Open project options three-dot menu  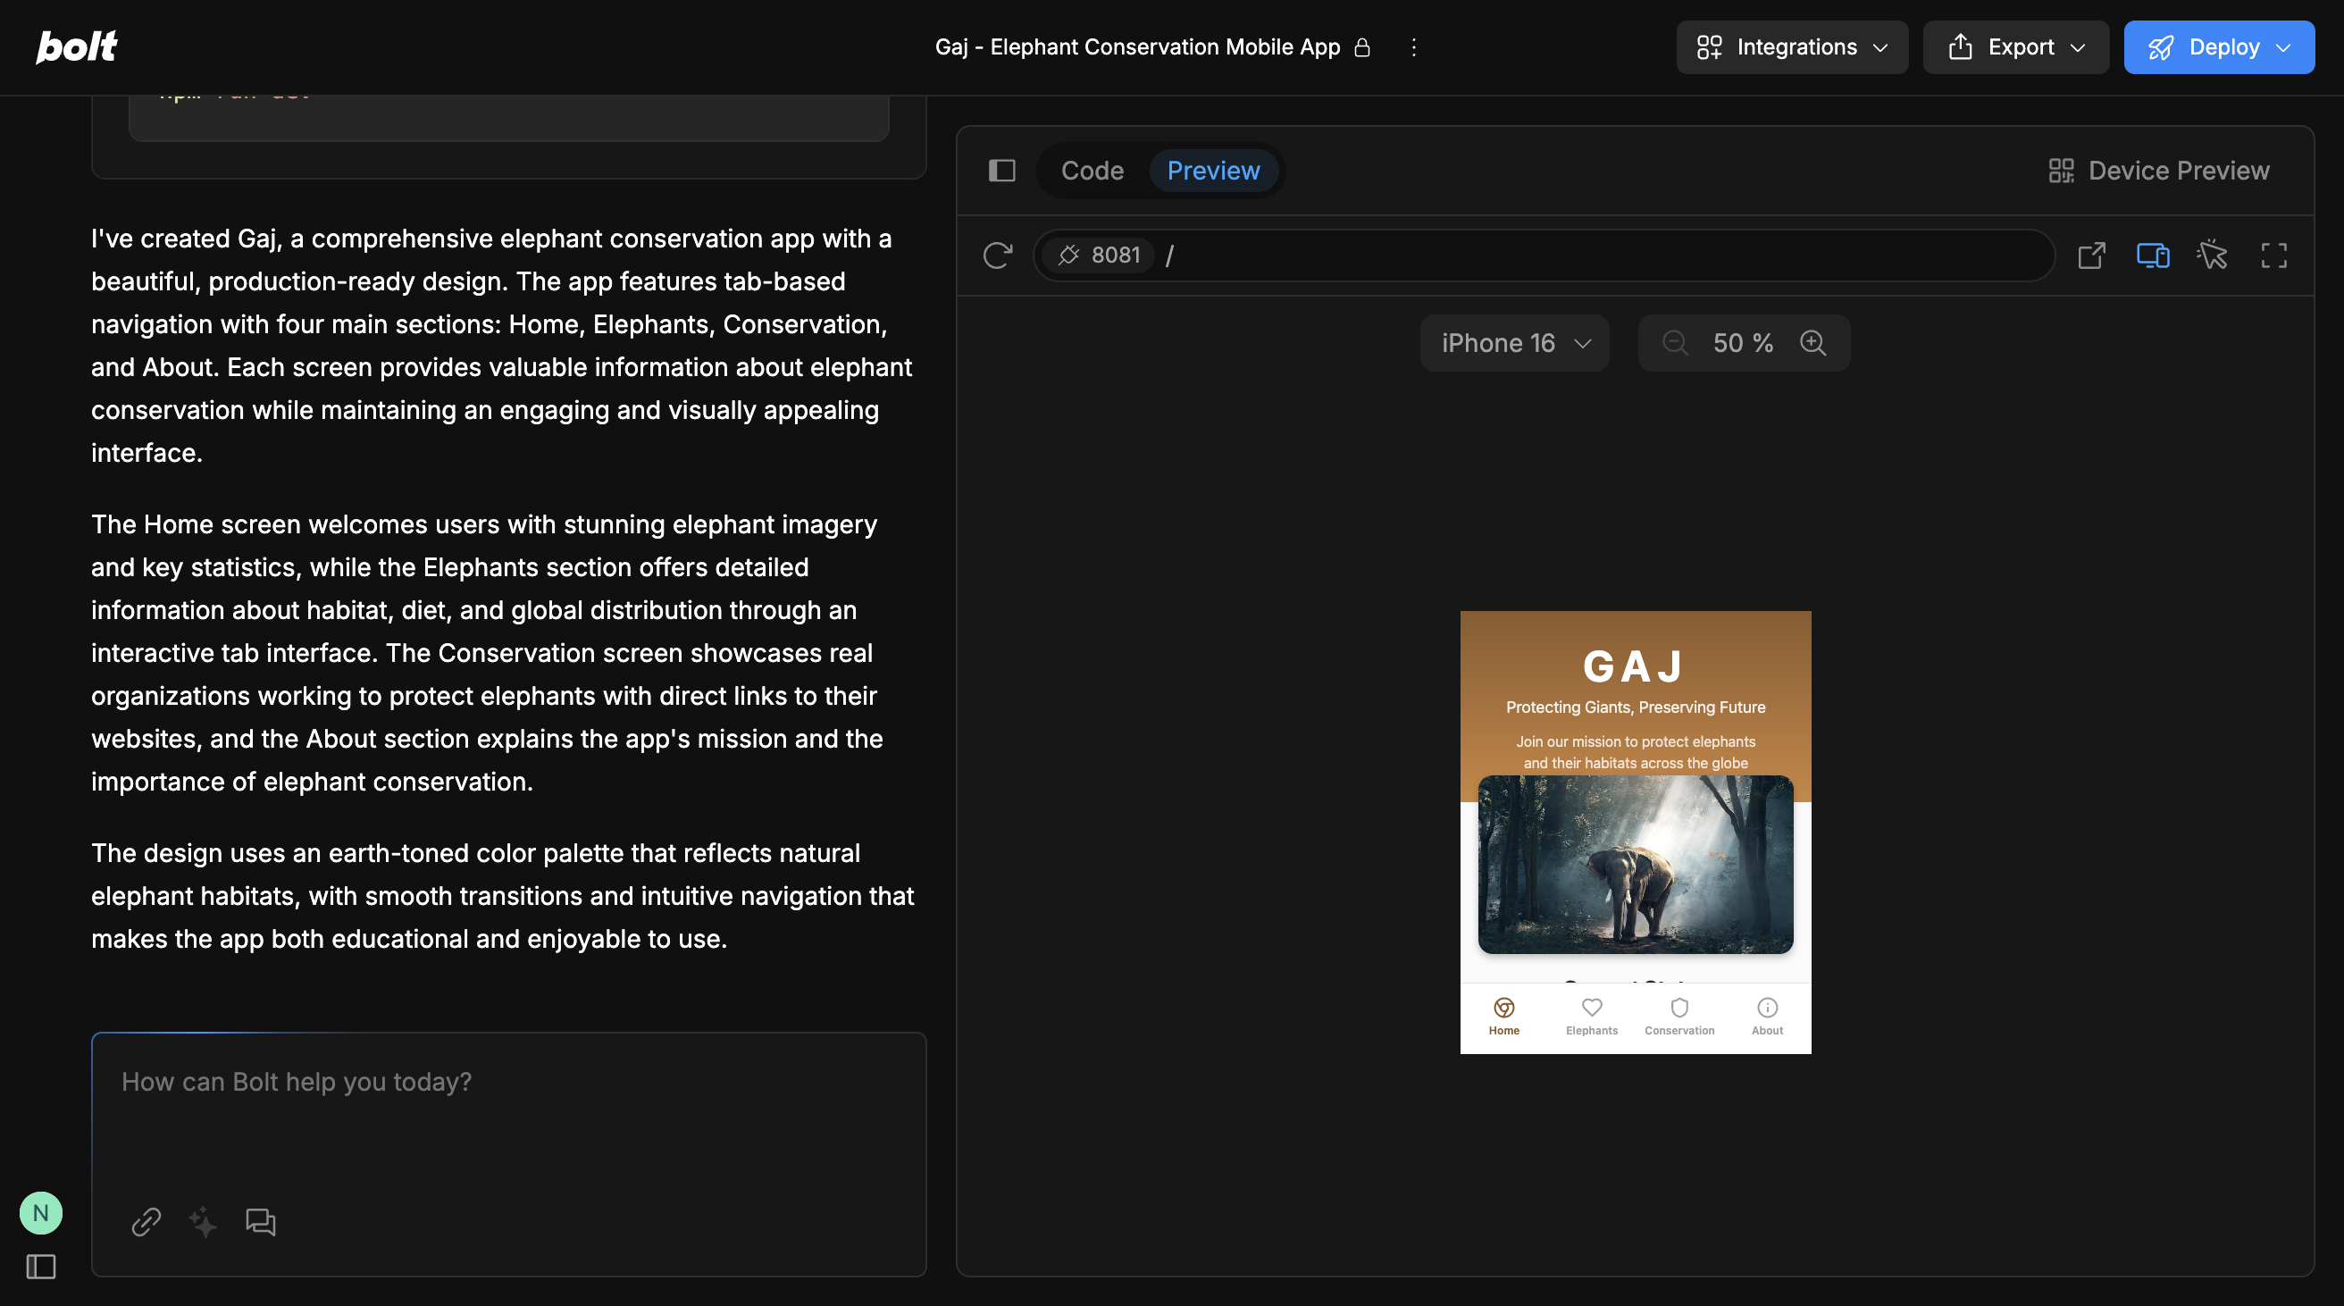click(1413, 47)
